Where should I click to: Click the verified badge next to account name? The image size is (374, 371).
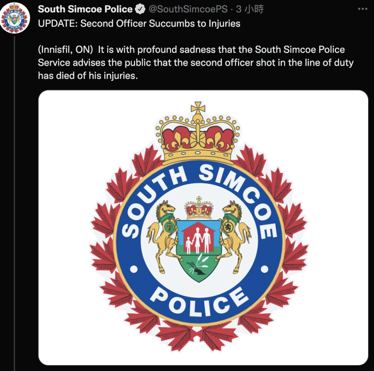click(x=140, y=9)
